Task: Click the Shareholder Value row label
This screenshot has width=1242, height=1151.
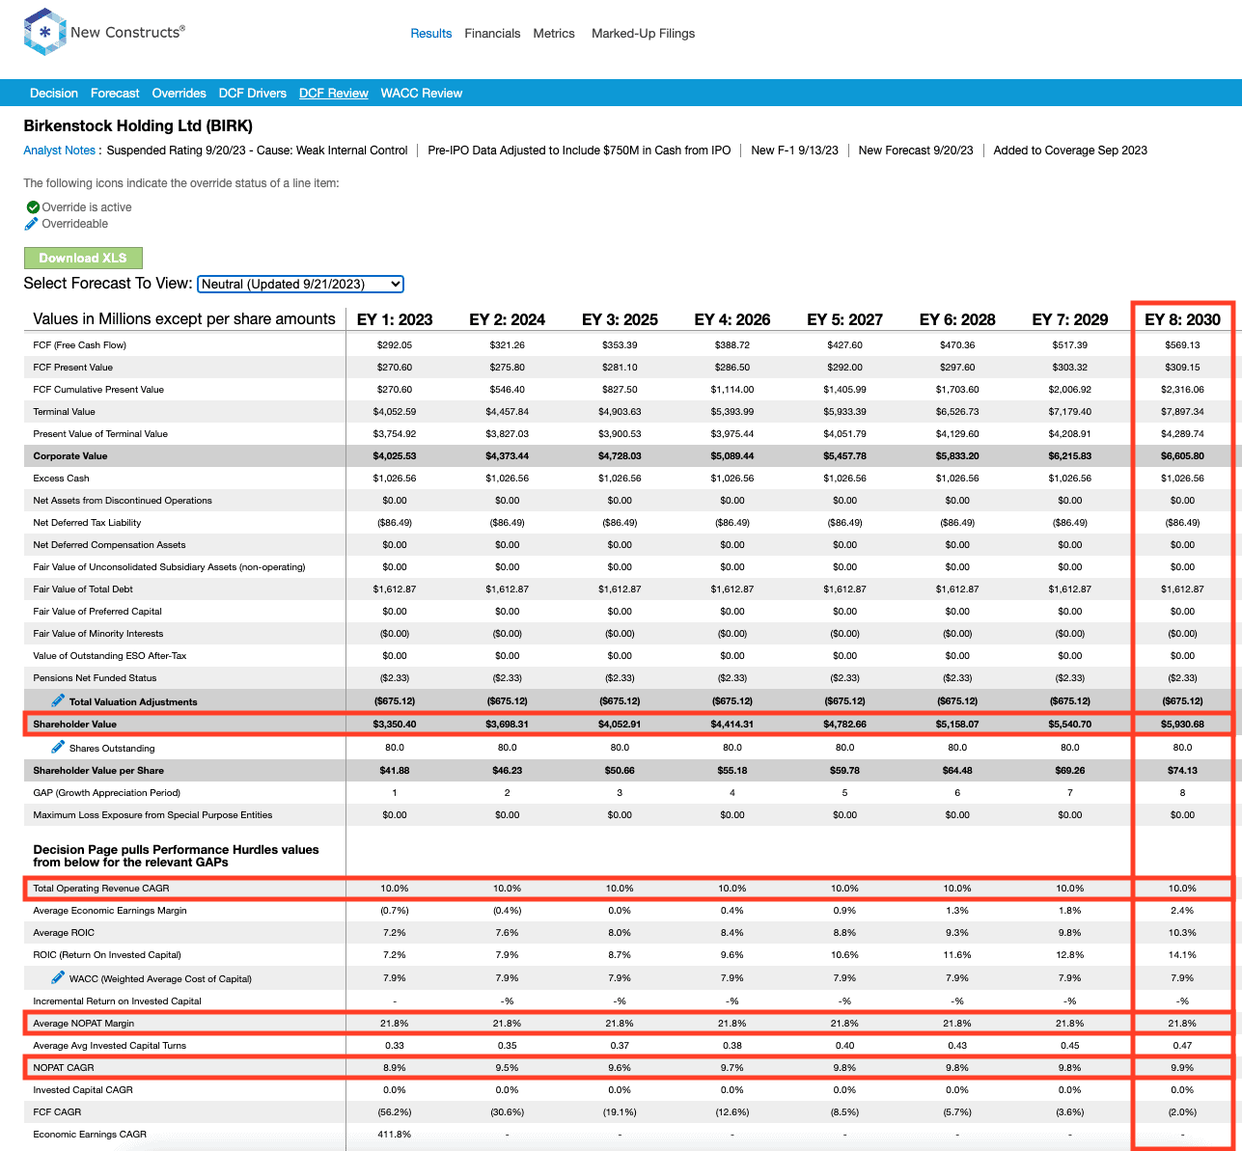Action: (74, 724)
